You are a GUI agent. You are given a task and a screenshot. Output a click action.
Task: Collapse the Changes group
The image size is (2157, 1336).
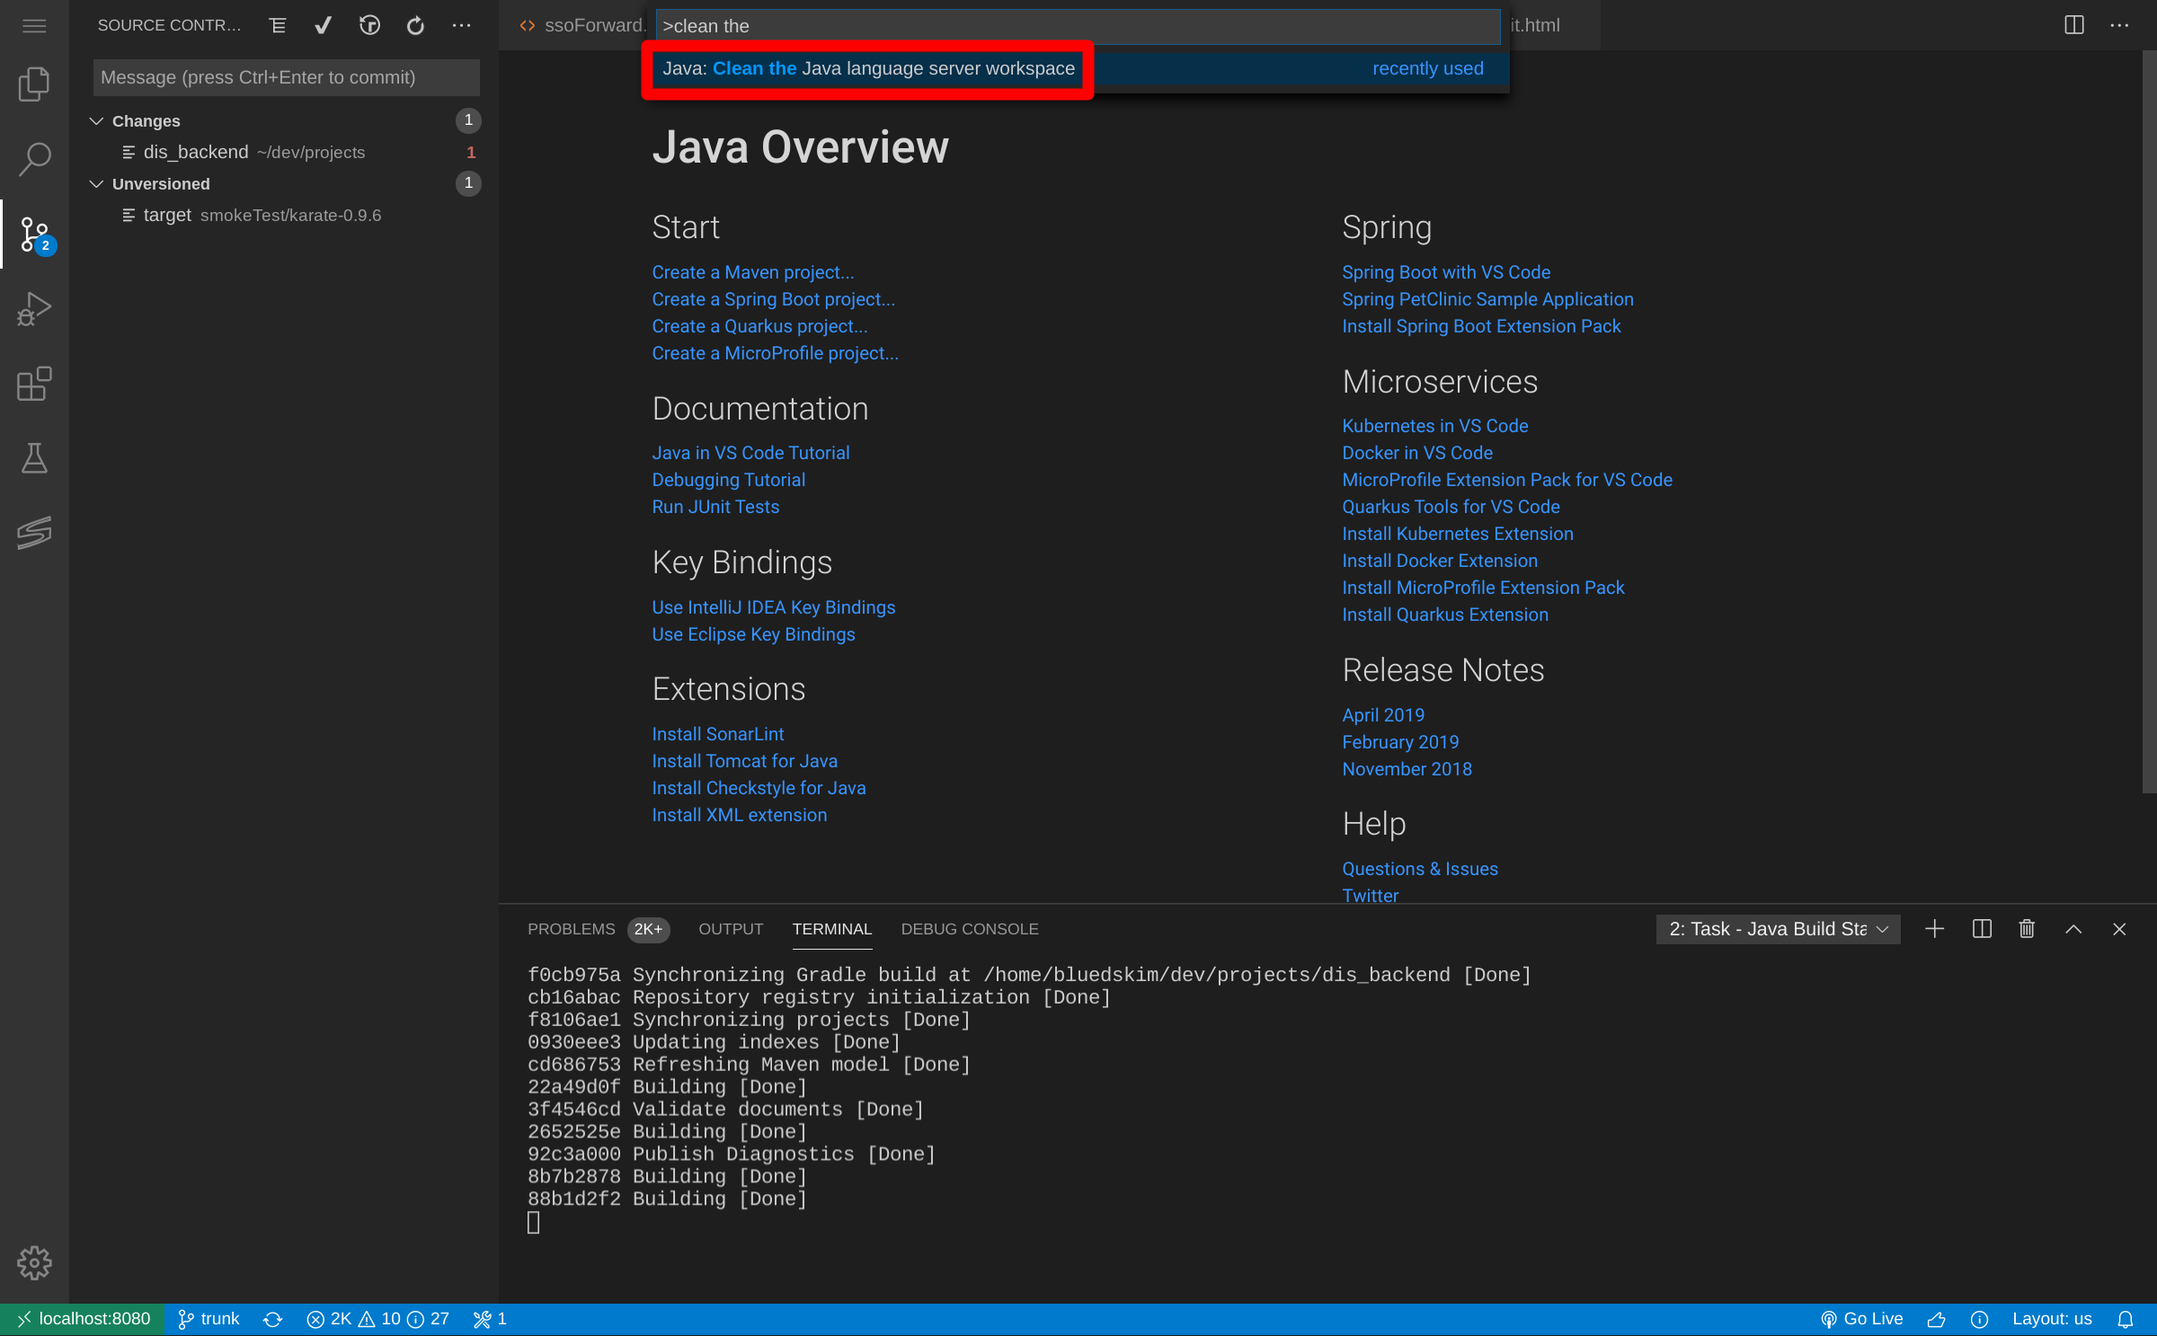(97, 120)
